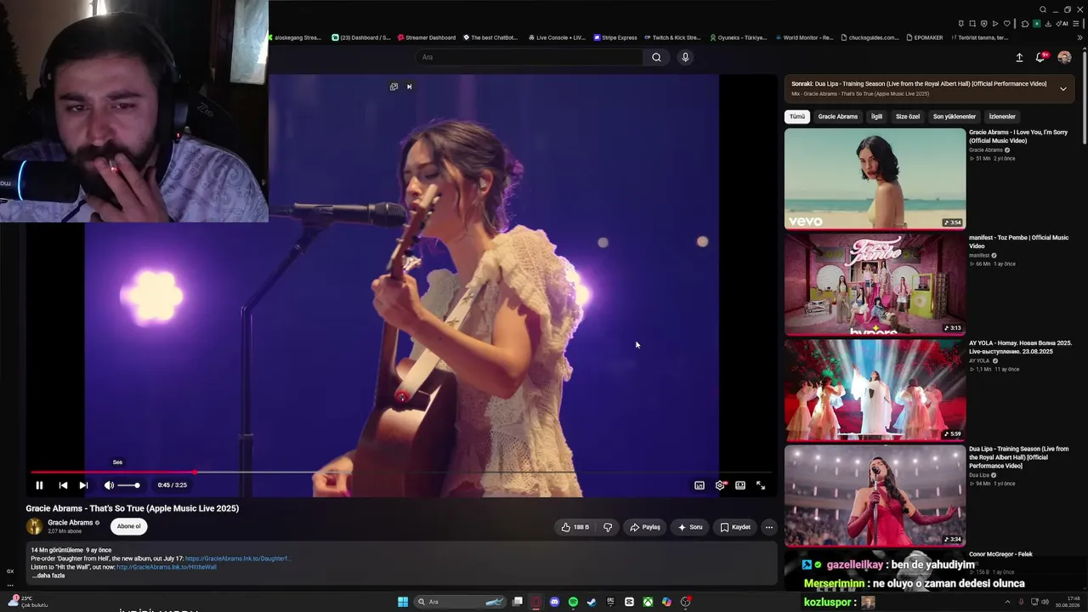Open the Daughter from Hell pre-order link

[x=238, y=558]
